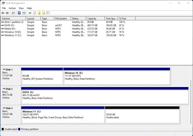Image resolution: width=193 pixels, height=136 pixels.
Task: Click the 139.26 GB free space cell
Action: coord(111,35)
